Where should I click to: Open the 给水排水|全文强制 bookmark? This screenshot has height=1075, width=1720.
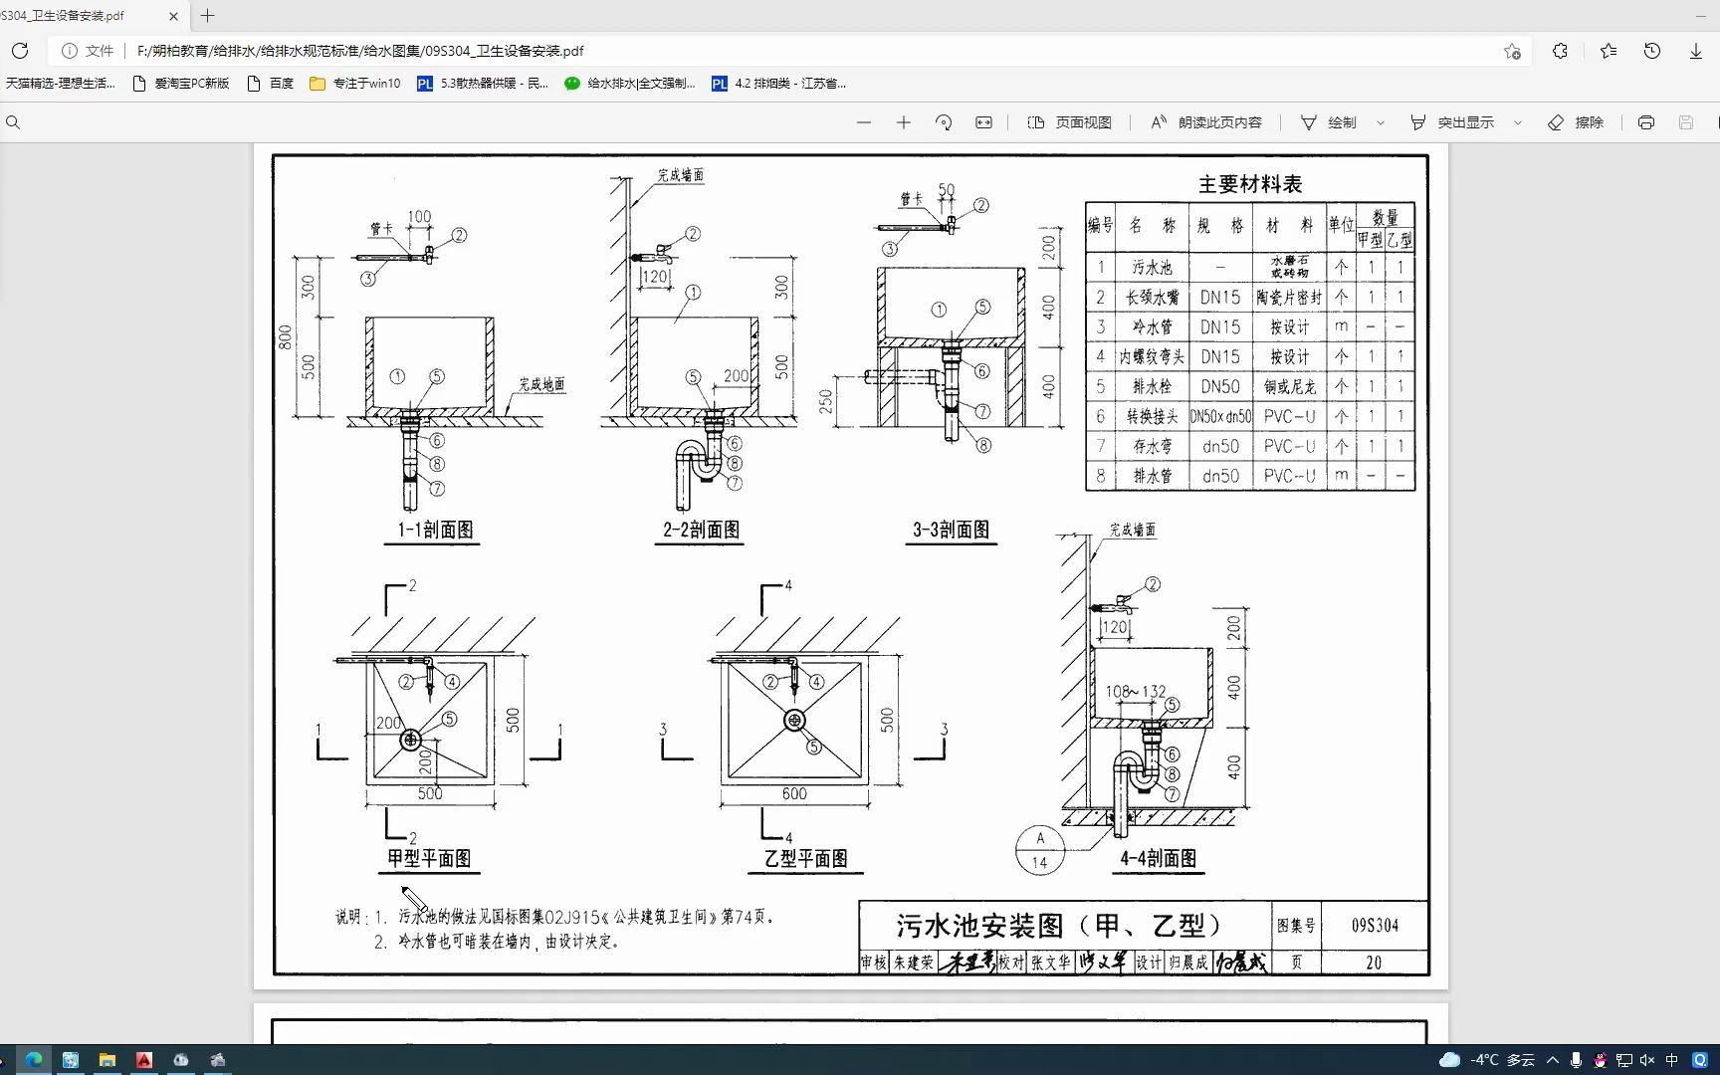coord(630,84)
